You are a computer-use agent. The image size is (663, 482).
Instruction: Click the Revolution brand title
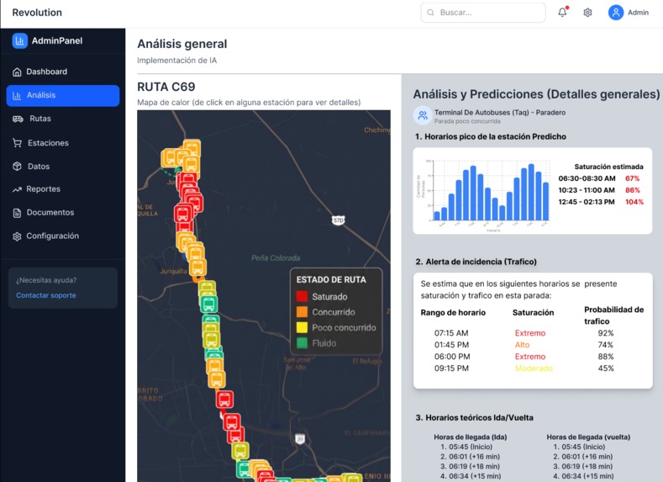37,13
